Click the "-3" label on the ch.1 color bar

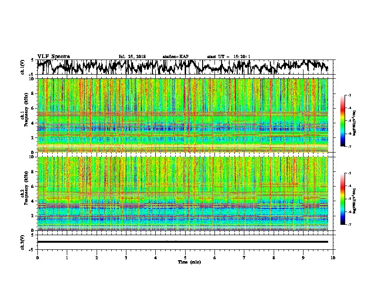pyautogui.click(x=349, y=95)
